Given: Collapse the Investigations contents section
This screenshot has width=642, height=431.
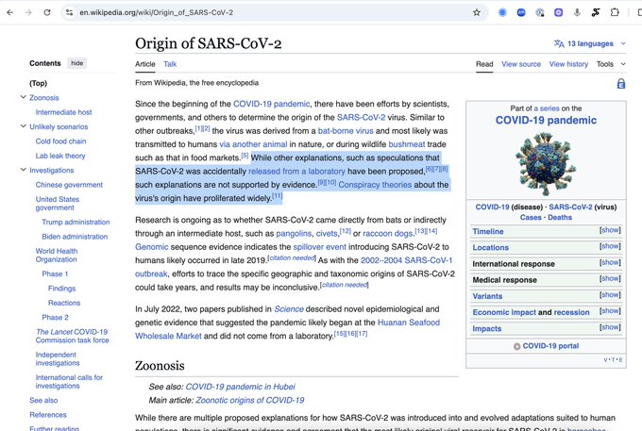Looking at the screenshot, I should click(23, 170).
